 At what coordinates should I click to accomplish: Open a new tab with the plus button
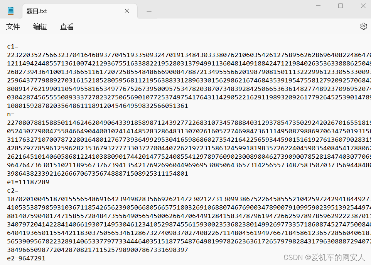tap(148, 11)
